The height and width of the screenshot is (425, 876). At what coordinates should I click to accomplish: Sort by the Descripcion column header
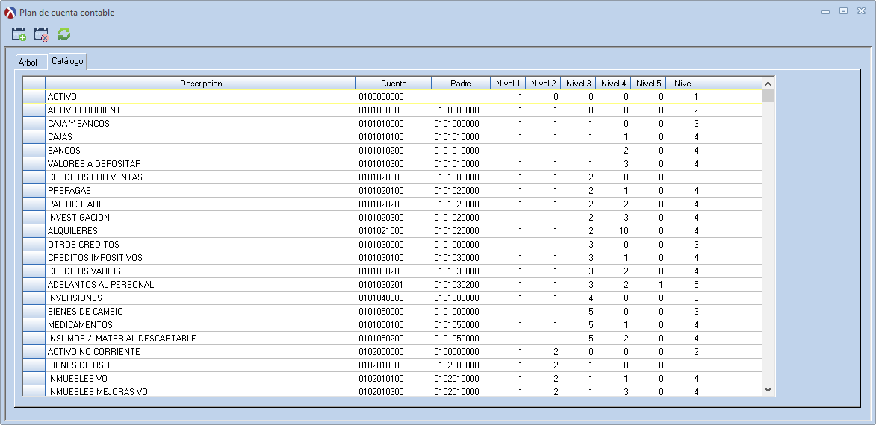201,83
